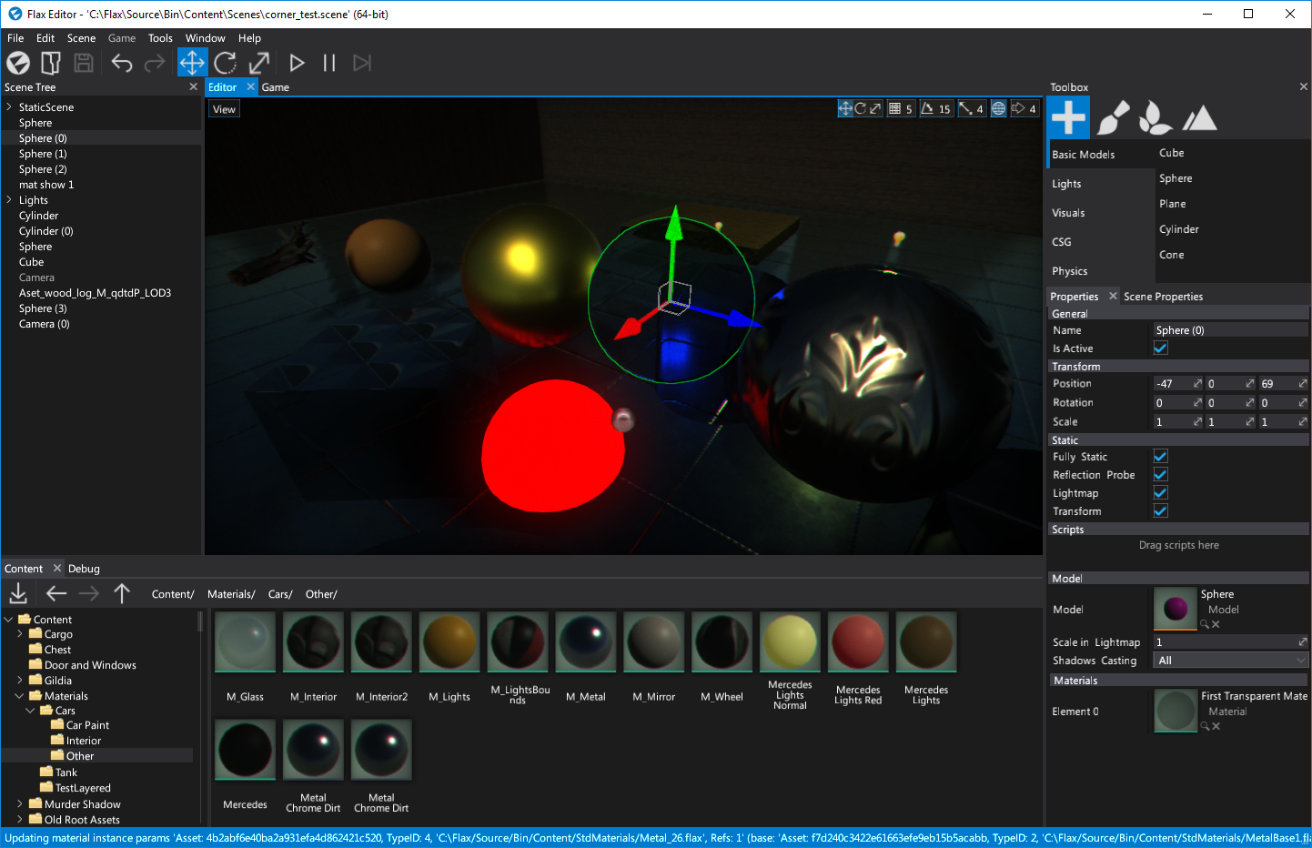The height and width of the screenshot is (848, 1312).
Task: Open the Shadows Casting dropdown
Action: tap(1230, 661)
